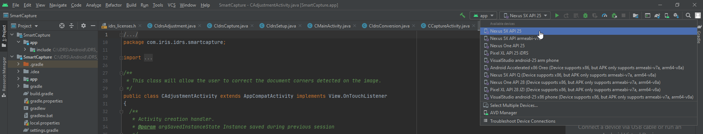Screen dimensions: 703x134
Task: Open the SDK Manager toolbar icon
Action: click(676, 15)
